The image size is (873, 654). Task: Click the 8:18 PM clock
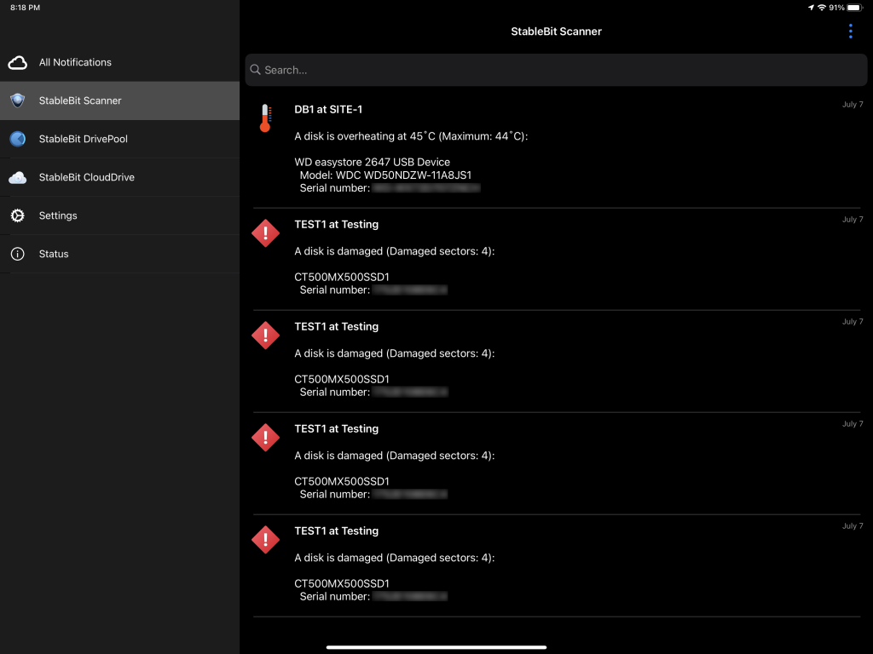25,8
